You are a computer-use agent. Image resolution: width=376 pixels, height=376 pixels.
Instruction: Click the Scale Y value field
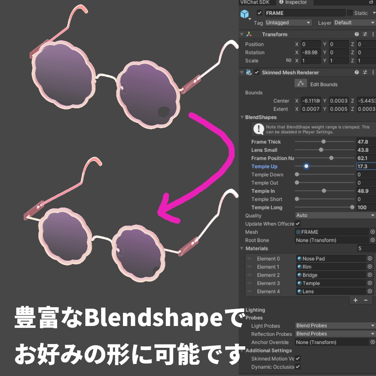339,61
